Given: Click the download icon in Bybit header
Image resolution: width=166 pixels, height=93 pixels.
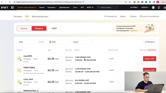Looking at the screenshot, I should click(165, 7).
